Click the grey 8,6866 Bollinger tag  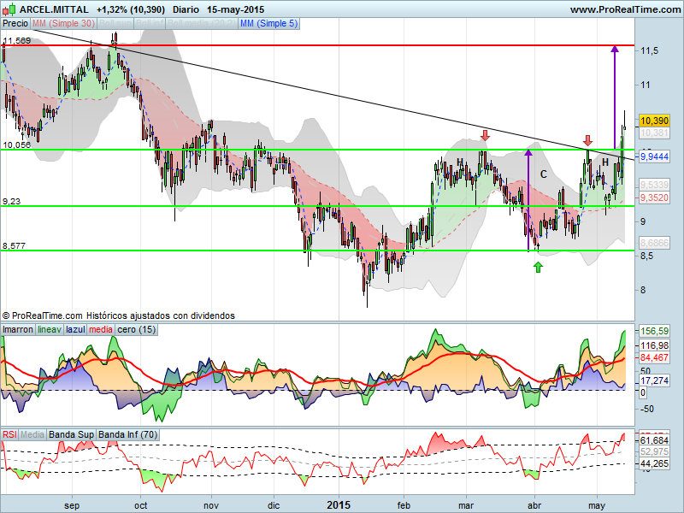click(654, 243)
